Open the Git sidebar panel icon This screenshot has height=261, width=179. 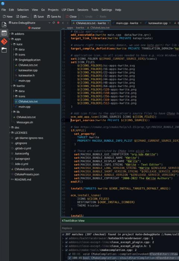click(x=4, y=41)
